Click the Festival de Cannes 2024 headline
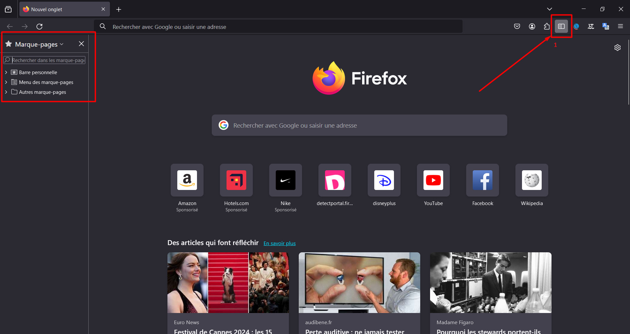Image resolution: width=630 pixels, height=334 pixels. point(223,331)
